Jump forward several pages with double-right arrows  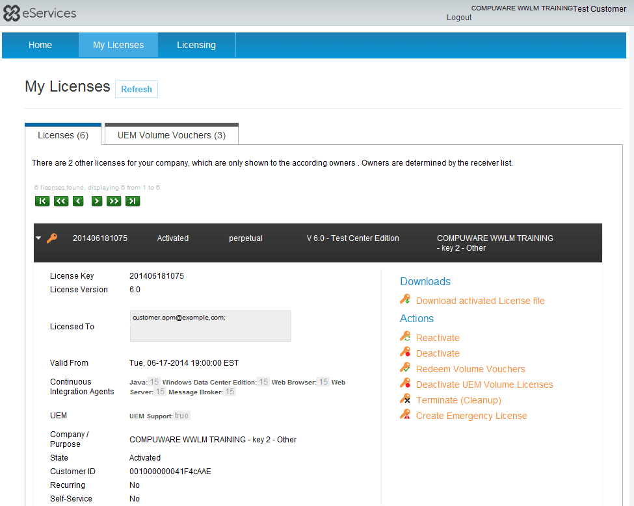[114, 201]
